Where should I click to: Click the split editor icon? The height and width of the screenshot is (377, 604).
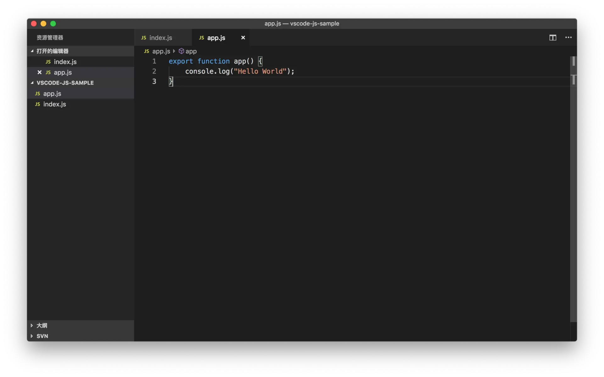tap(553, 38)
